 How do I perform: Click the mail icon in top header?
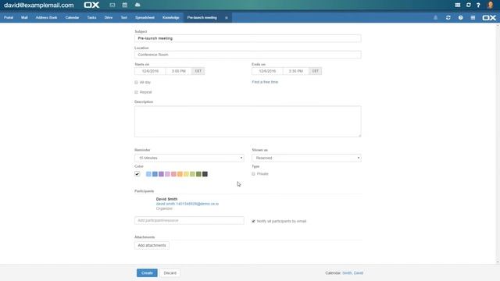click(112, 5)
